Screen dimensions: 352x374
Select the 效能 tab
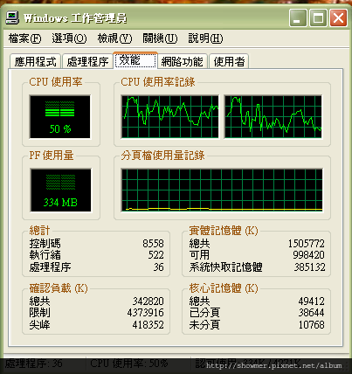[135, 60]
